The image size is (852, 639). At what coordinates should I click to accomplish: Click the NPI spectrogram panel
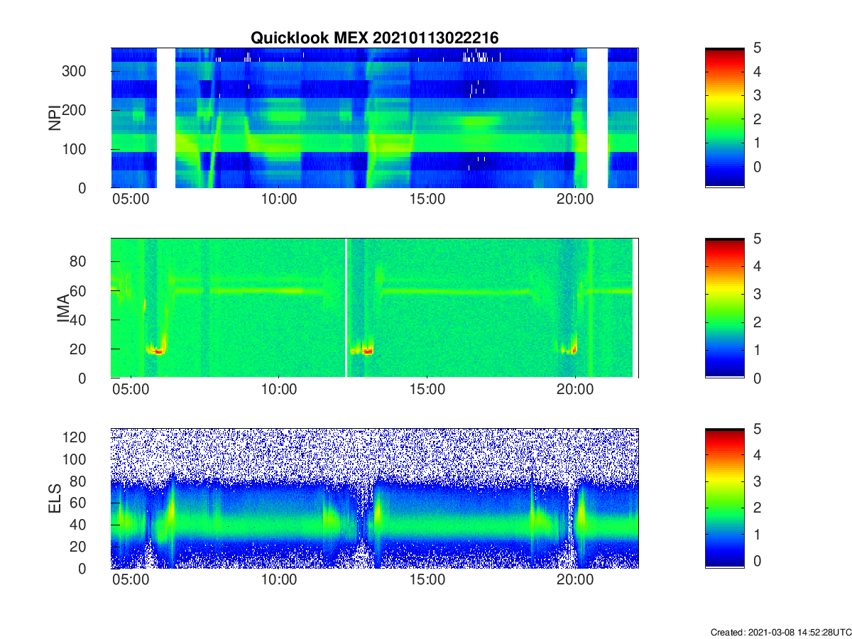[x=375, y=118]
